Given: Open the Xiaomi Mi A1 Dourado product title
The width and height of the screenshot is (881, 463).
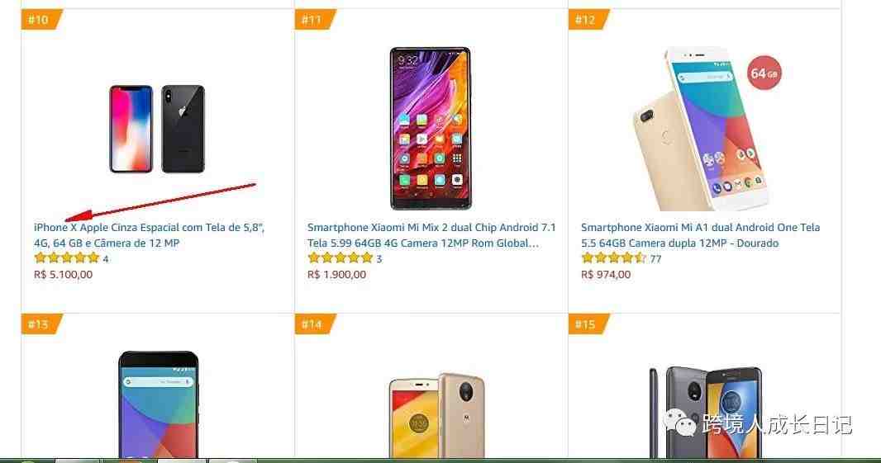Looking at the screenshot, I should (700, 235).
